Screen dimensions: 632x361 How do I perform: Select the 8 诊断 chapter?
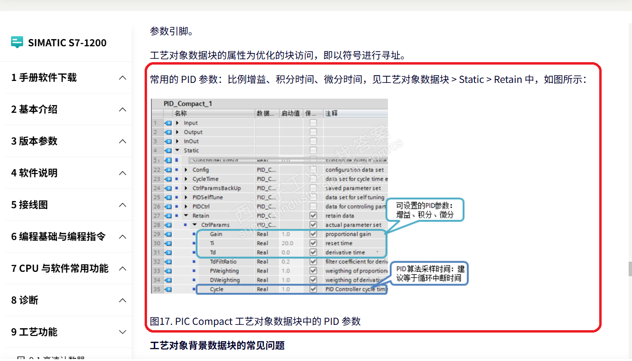pyautogui.click(x=25, y=300)
